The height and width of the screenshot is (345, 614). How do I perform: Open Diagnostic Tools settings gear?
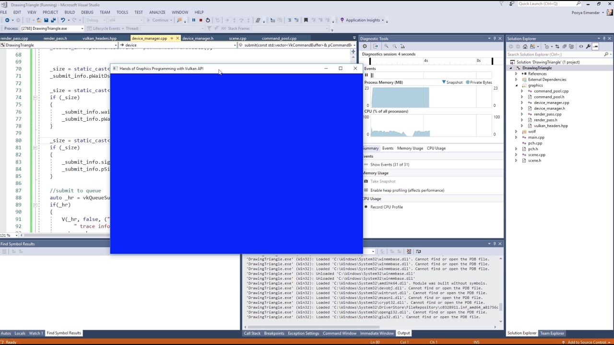[x=365, y=46]
